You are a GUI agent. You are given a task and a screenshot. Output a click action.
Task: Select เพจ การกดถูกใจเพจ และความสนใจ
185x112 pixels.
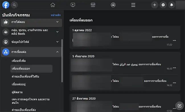click(x=31, y=101)
